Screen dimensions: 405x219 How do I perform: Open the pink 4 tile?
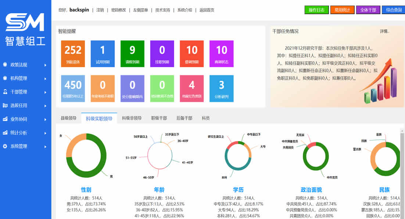(191, 89)
